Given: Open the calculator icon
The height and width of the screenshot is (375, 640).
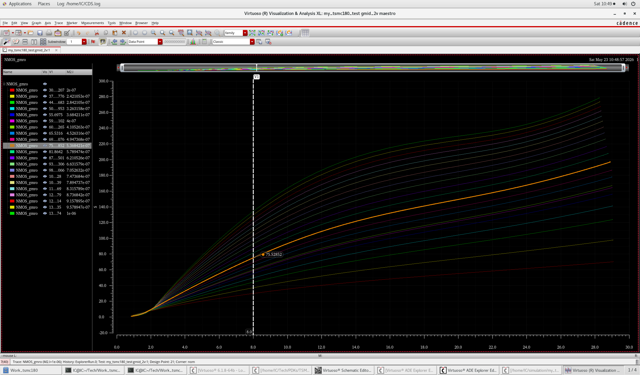Looking at the screenshot, I should (x=204, y=42).
